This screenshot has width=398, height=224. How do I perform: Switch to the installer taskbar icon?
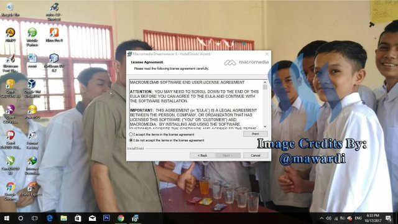[x=135, y=218]
